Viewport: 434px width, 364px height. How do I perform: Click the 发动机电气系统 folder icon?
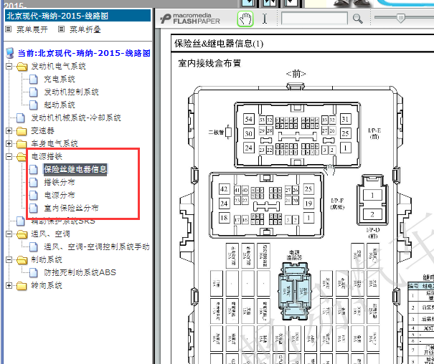pyautogui.click(x=22, y=67)
